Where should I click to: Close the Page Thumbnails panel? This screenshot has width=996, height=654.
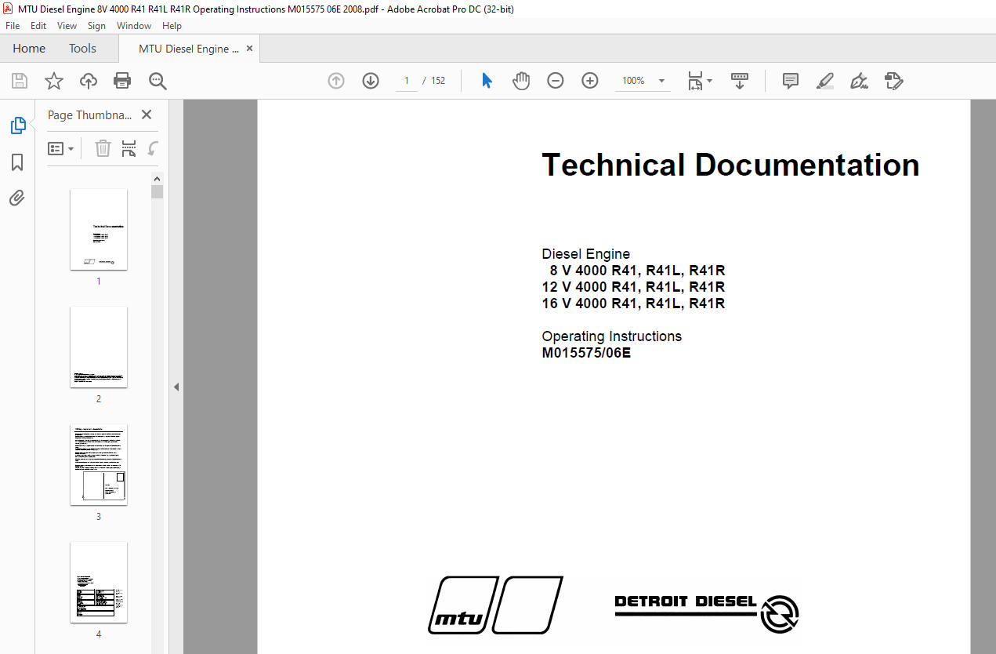point(147,114)
